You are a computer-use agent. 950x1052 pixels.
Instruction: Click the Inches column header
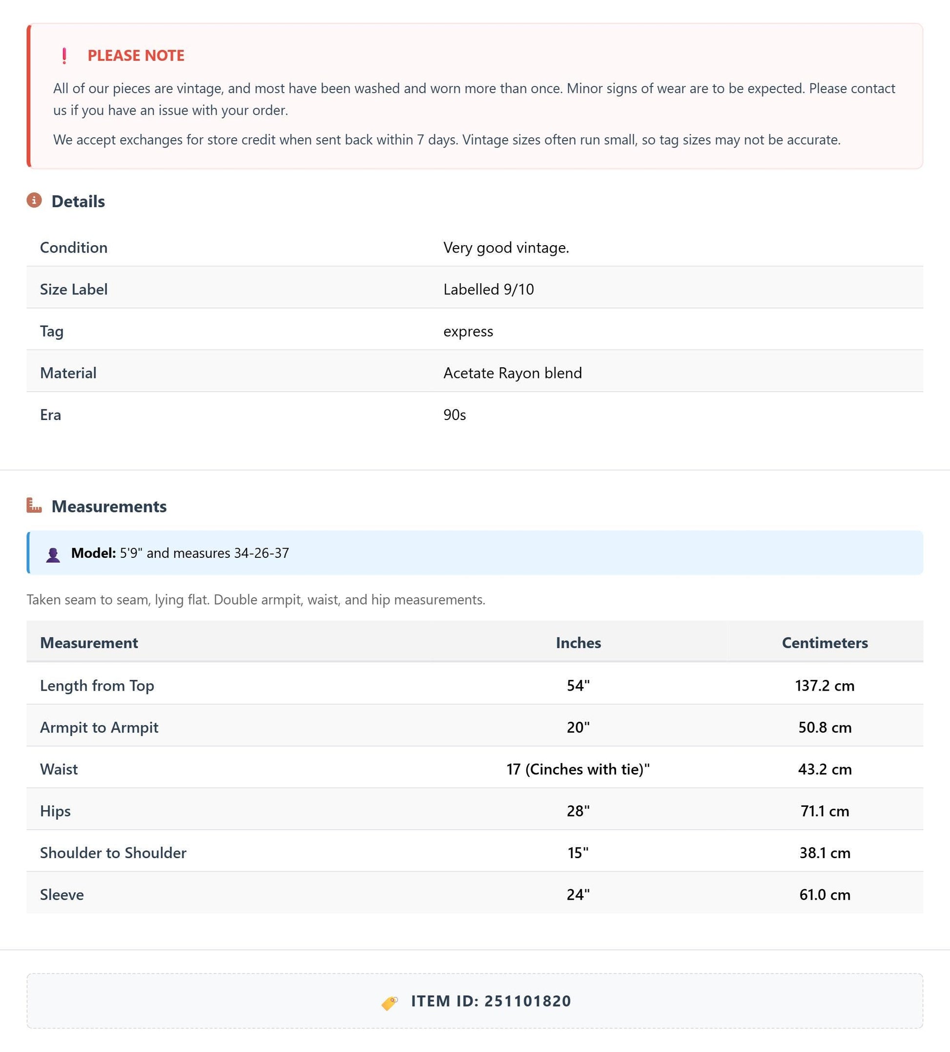(578, 642)
